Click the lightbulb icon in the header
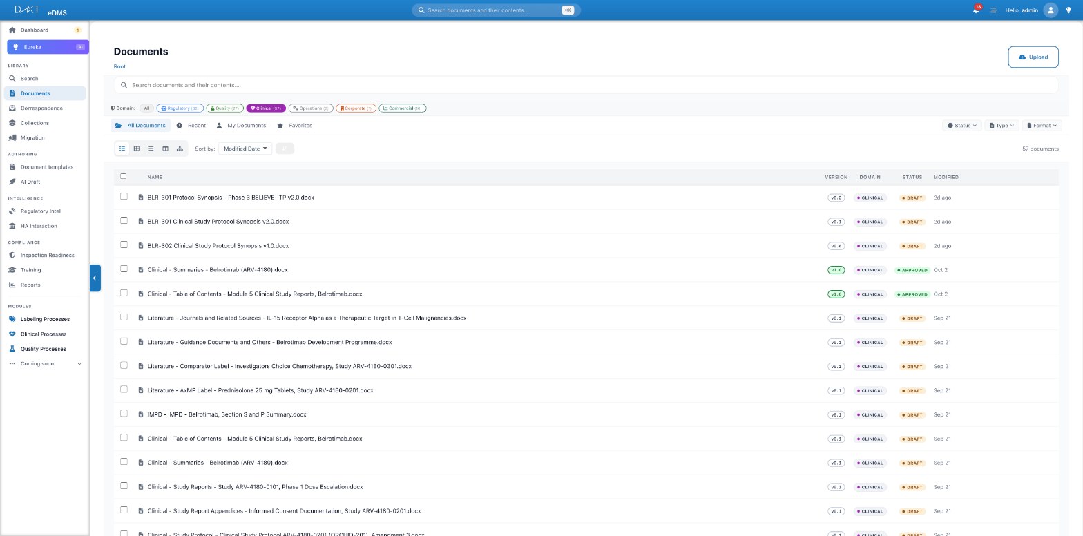This screenshot has width=1083, height=536. pyautogui.click(x=1068, y=10)
